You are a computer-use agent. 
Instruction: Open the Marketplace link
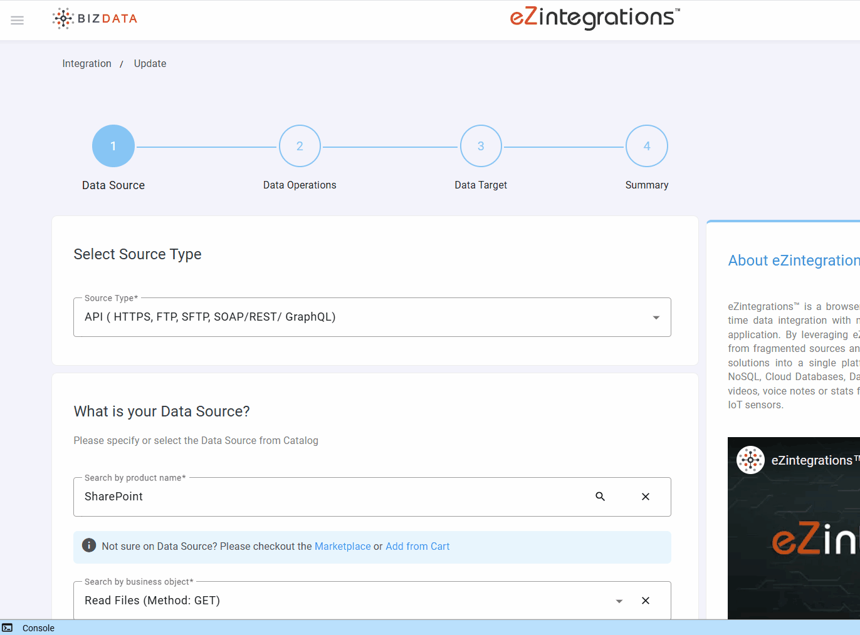(342, 546)
